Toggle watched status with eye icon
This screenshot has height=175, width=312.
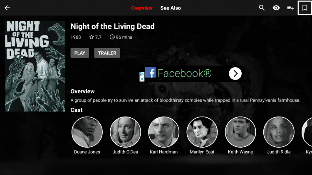coord(276,8)
